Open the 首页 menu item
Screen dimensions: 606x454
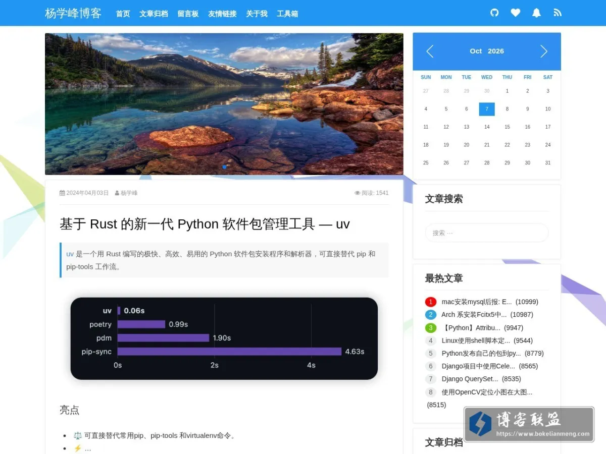point(123,14)
